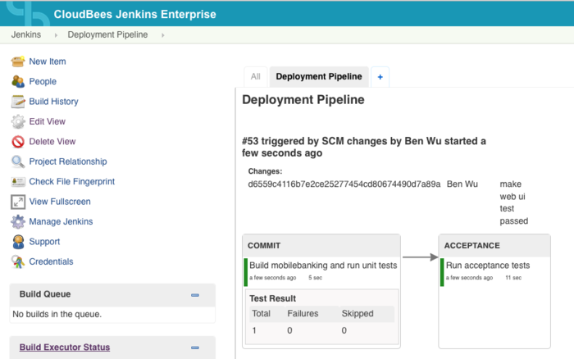Image resolution: width=574 pixels, height=359 pixels.
Task: Open the People link
Action: point(43,82)
